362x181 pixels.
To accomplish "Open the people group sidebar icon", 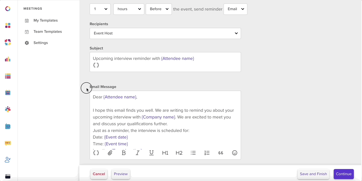I will tap(8, 109).
